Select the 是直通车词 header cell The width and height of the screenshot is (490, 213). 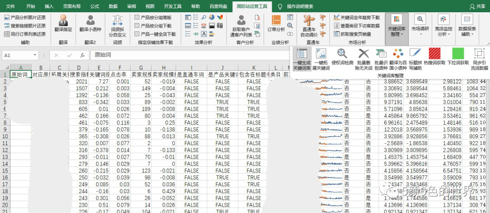coord(191,75)
